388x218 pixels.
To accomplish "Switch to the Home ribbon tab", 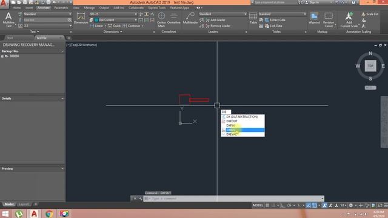I will tap(16, 8).
